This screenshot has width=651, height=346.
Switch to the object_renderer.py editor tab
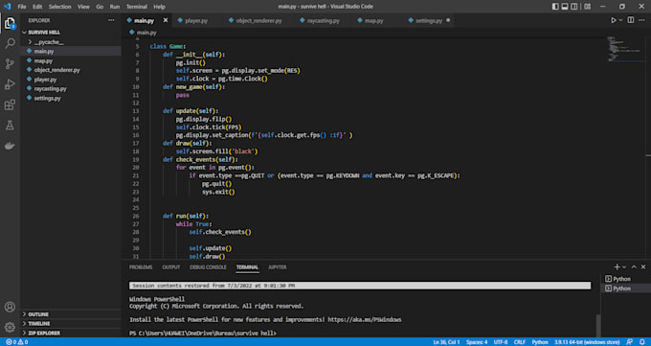point(258,20)
